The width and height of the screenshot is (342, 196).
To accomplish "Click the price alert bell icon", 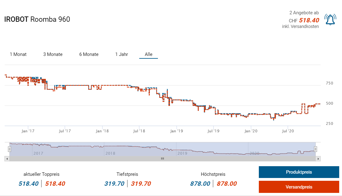I will pyautogui.click(x=330, y=20).
